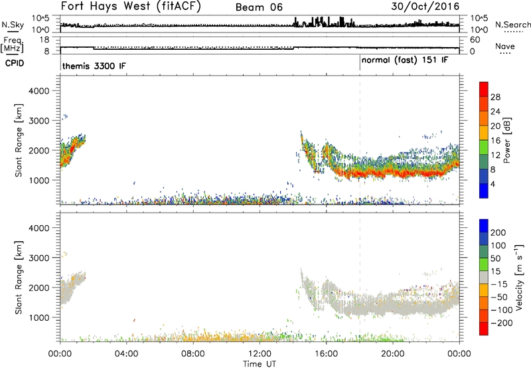Screen dimensions: 531x368
Task: Click the 'Nave' legend label
Action: 505,46
